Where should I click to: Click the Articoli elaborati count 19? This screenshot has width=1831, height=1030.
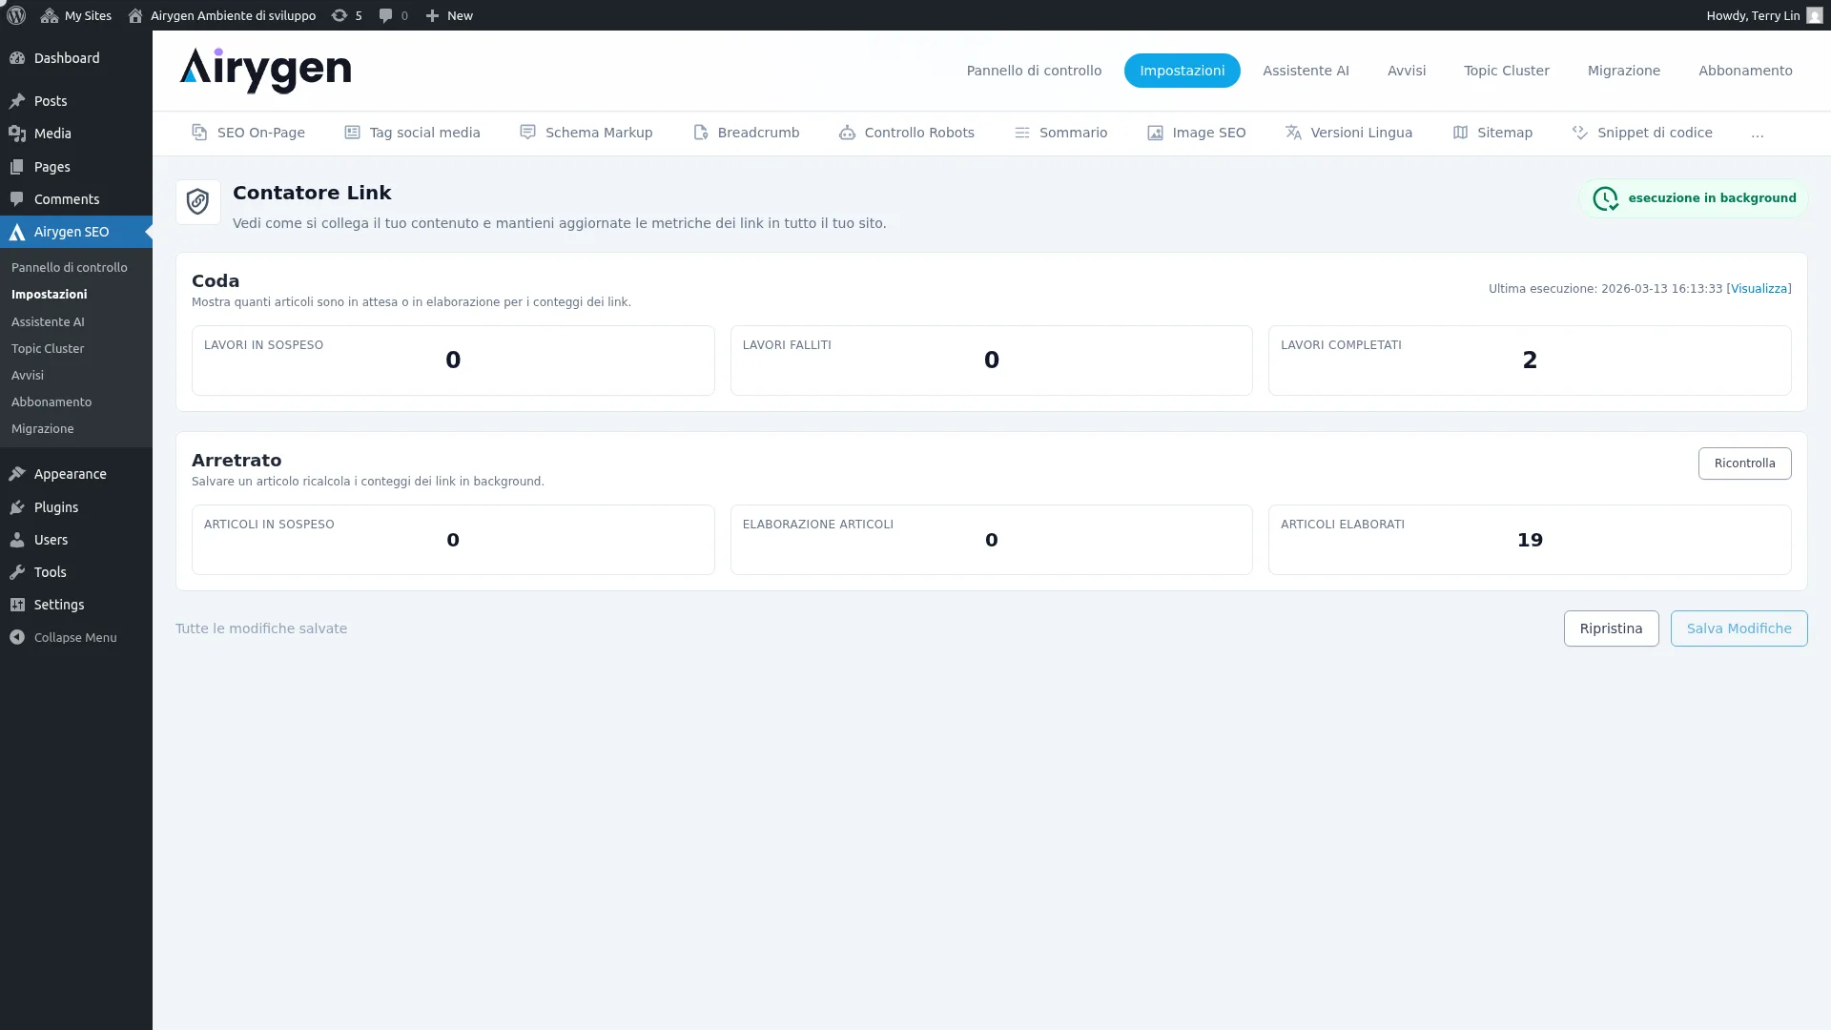1530,540
